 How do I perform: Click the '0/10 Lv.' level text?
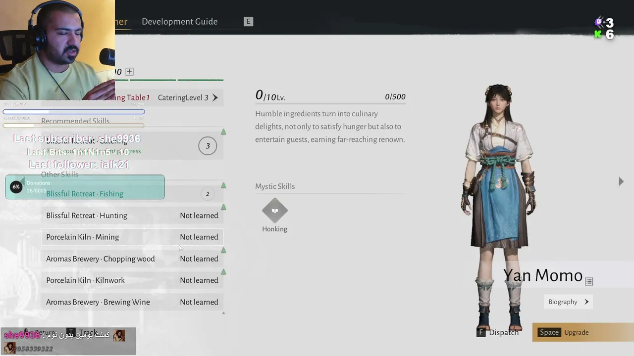270,95
